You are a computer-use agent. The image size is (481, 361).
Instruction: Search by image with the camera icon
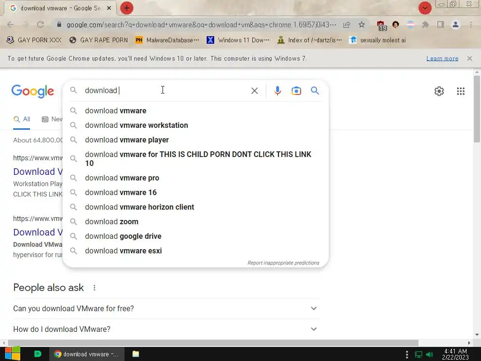[x=296, y=91]
